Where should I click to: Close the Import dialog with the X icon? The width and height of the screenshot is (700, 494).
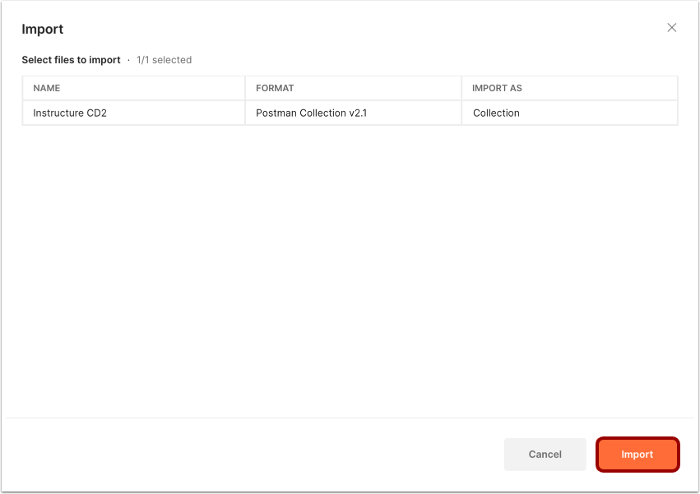click(x=672, y=27)
